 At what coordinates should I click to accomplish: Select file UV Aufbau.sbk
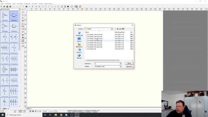92,49
